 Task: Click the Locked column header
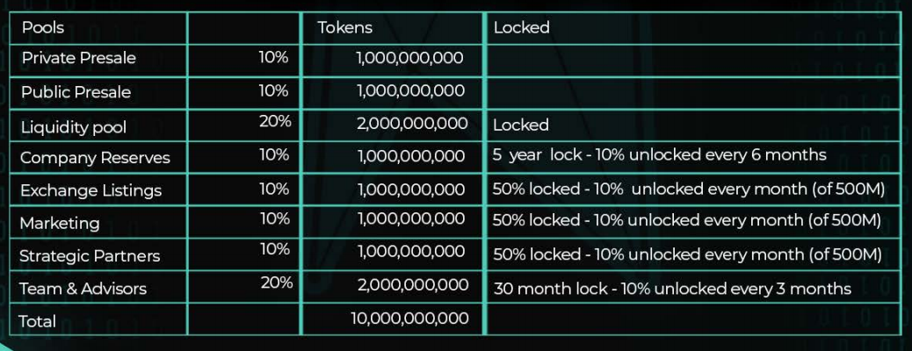coord(522,27)
